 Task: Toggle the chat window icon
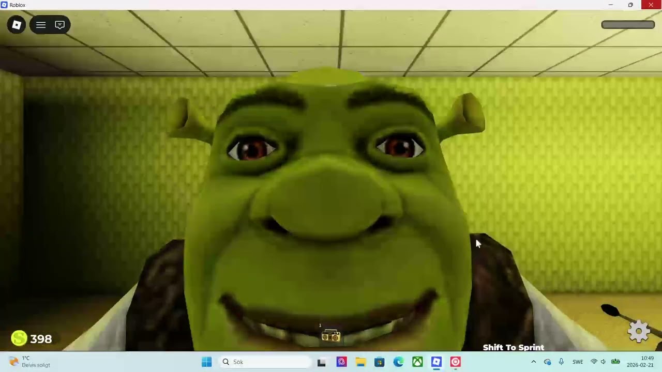(59, 25)
